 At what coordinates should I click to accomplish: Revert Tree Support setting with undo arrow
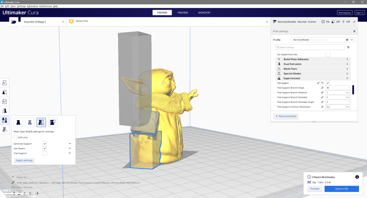pos(322,83)
